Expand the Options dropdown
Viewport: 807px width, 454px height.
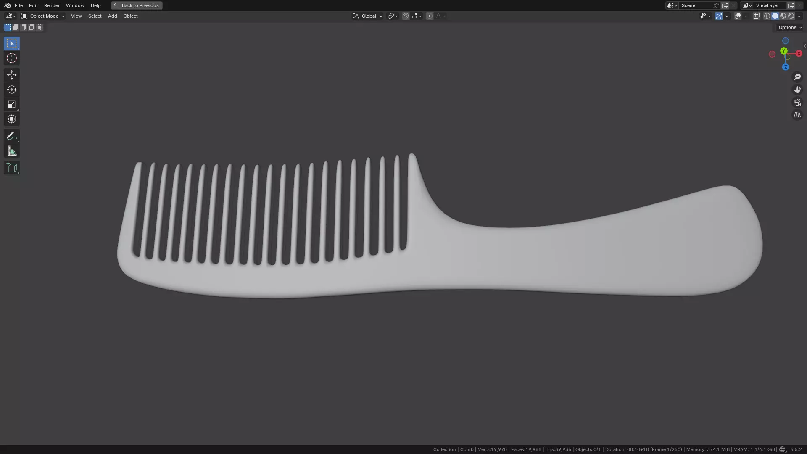[x=790, y=27]
